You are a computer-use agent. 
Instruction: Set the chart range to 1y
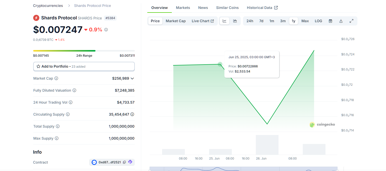tap(294, 21)
